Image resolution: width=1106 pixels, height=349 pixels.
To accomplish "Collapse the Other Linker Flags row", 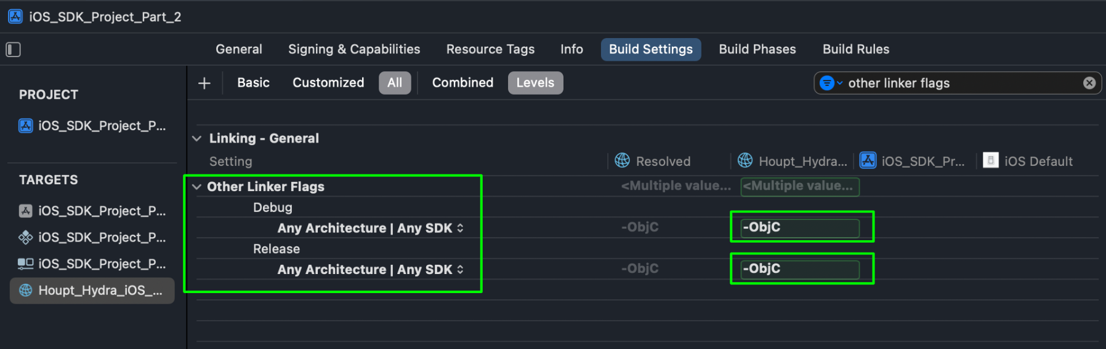I will [197, 187].
